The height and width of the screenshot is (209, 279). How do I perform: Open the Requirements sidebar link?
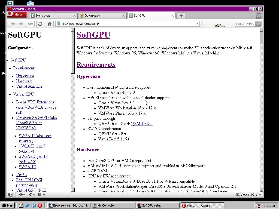click(24, 68)
